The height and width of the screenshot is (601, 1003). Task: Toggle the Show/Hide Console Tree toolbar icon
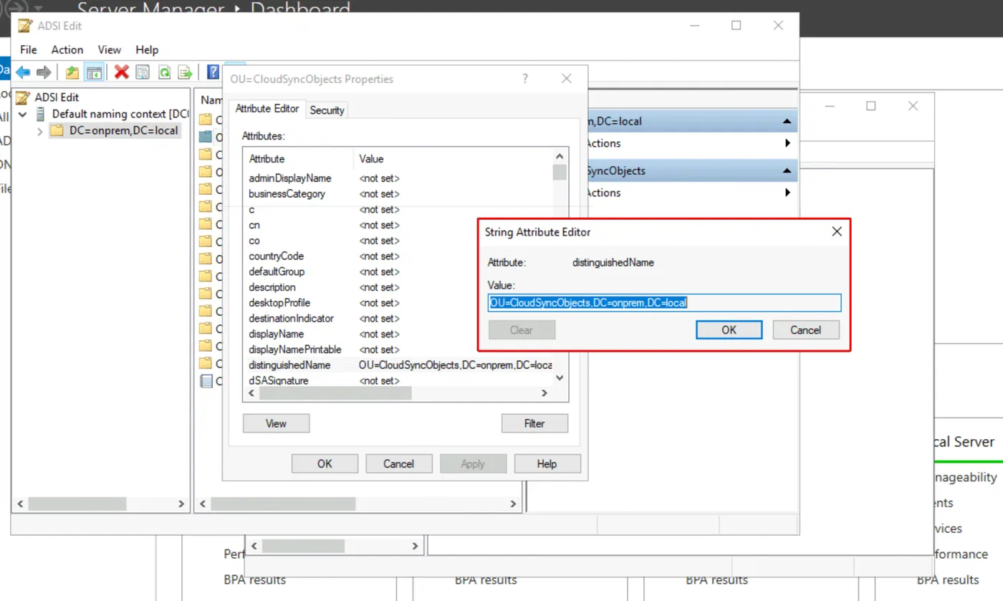coord(93,72)
